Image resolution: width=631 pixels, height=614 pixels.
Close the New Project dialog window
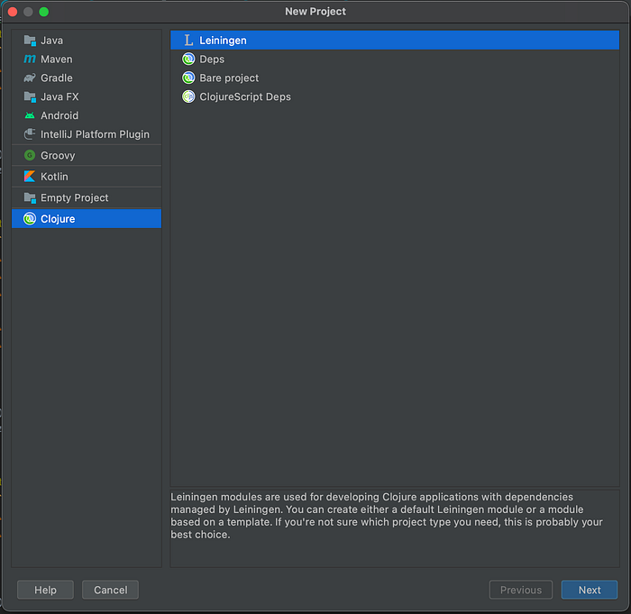[13, 12]
